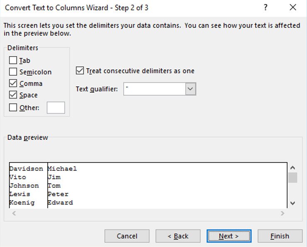Tick the Other delimiter checkbox
Viewport: 307px width, 247px height.
click(13, 108)
